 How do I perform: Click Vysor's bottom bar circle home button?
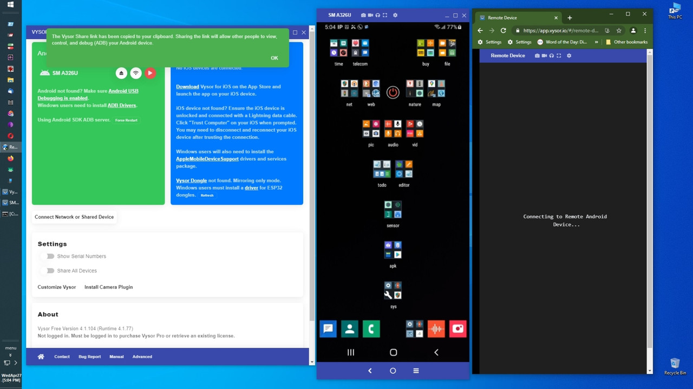coord(393,371)
